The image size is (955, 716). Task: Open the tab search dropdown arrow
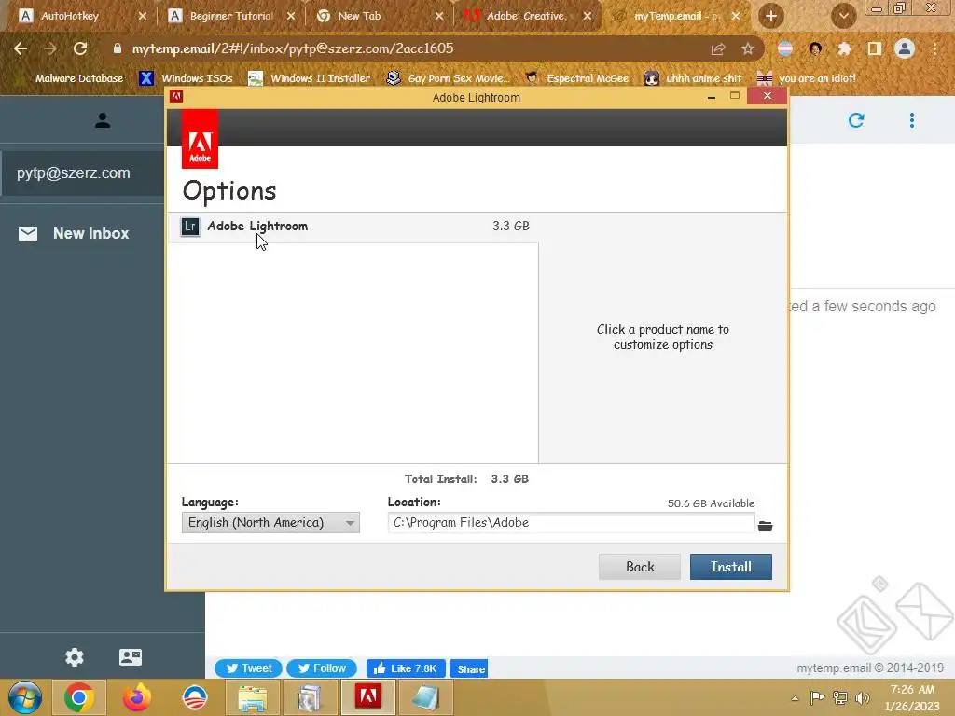843,16
